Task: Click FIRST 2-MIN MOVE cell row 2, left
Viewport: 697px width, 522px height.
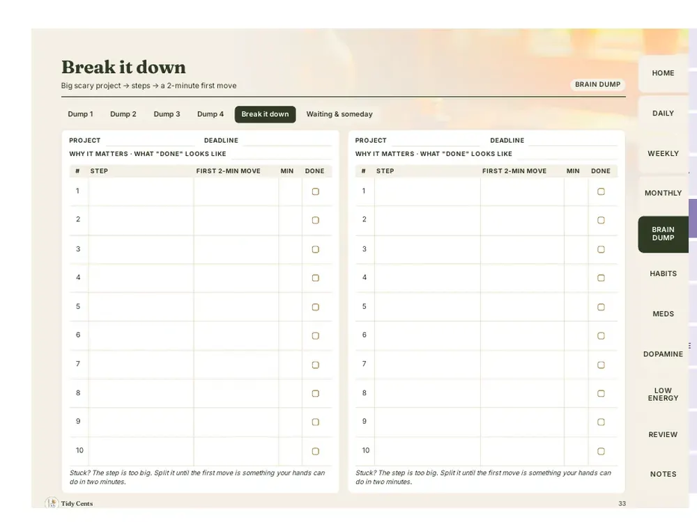Action: 236,220
